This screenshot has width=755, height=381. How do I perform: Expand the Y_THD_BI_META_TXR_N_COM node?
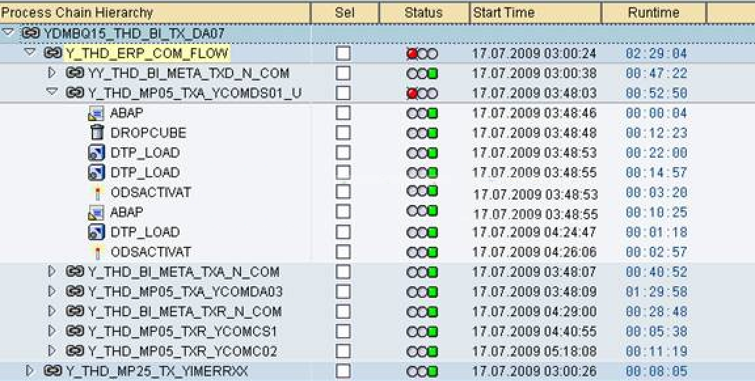[52, 311]
